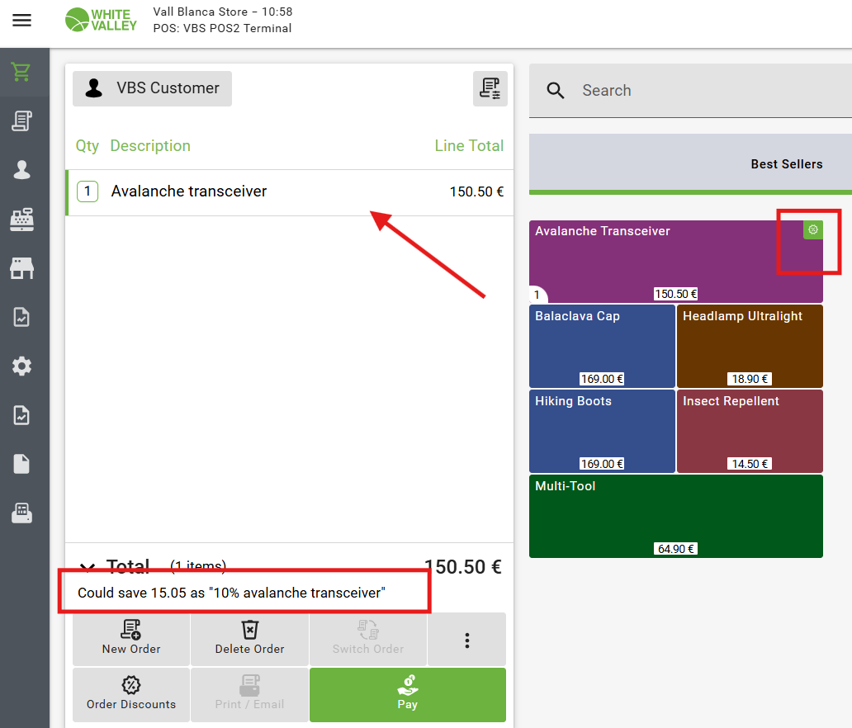The height and width of the screenshot is (728, 852).
Task: Click the Line Total column header
Action: click(x=469, y=145)
